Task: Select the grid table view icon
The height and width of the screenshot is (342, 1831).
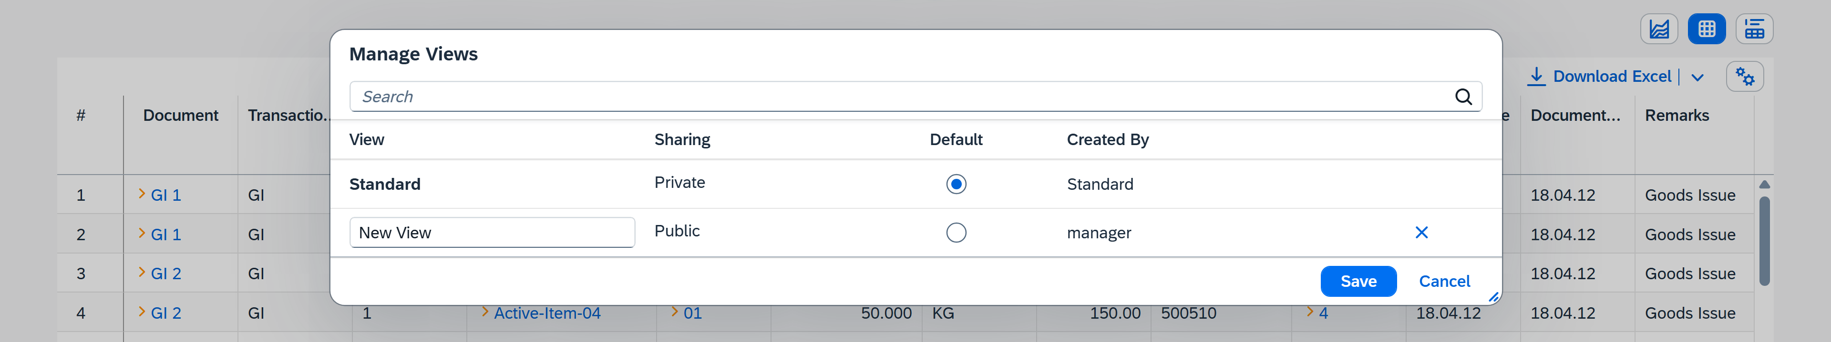Action: coord(1706,29)
